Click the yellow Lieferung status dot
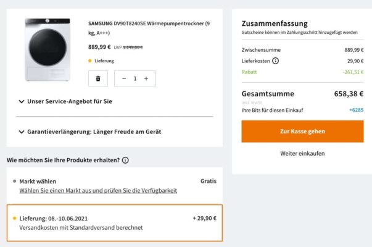372x247 pixels. pyautogui.click(x=90, y=61)
